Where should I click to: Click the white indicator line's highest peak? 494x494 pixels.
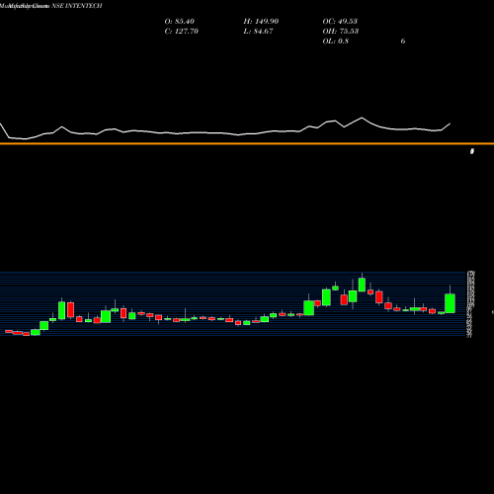coord(362,118)
